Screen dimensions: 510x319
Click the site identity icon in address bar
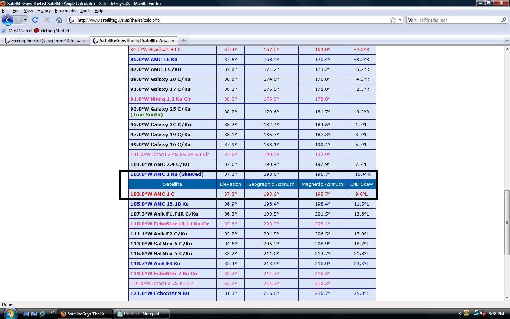click(x=72, y=20)
